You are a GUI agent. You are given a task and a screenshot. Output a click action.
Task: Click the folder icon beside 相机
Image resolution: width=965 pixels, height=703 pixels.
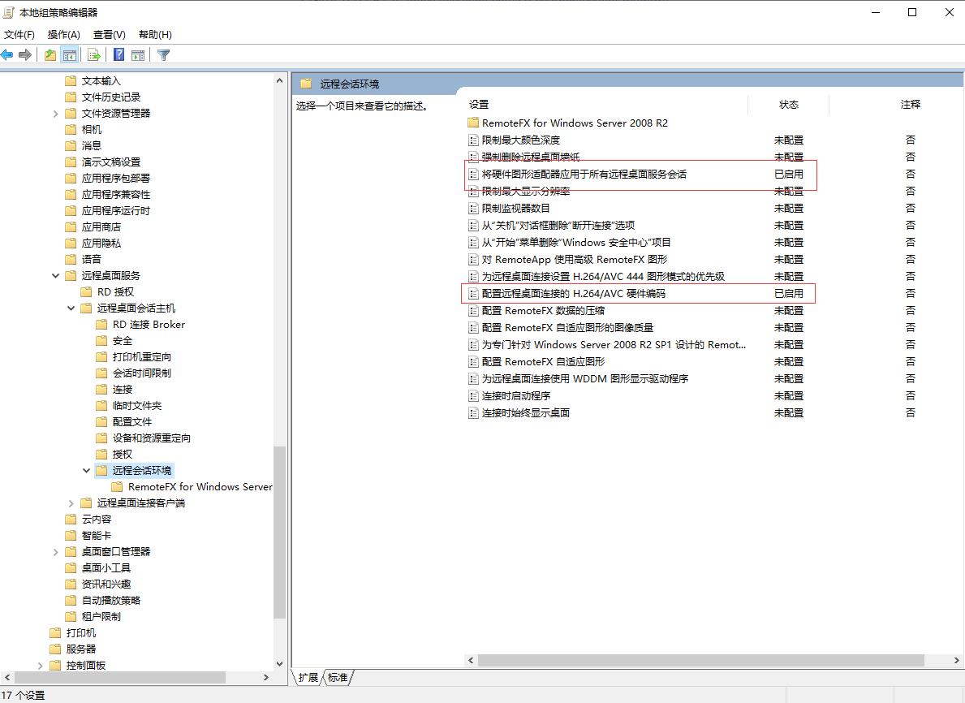71,129
